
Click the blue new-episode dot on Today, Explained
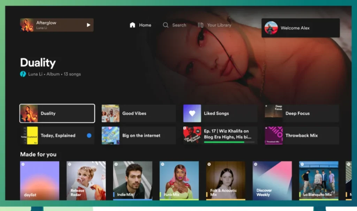(x=89, y=135)
